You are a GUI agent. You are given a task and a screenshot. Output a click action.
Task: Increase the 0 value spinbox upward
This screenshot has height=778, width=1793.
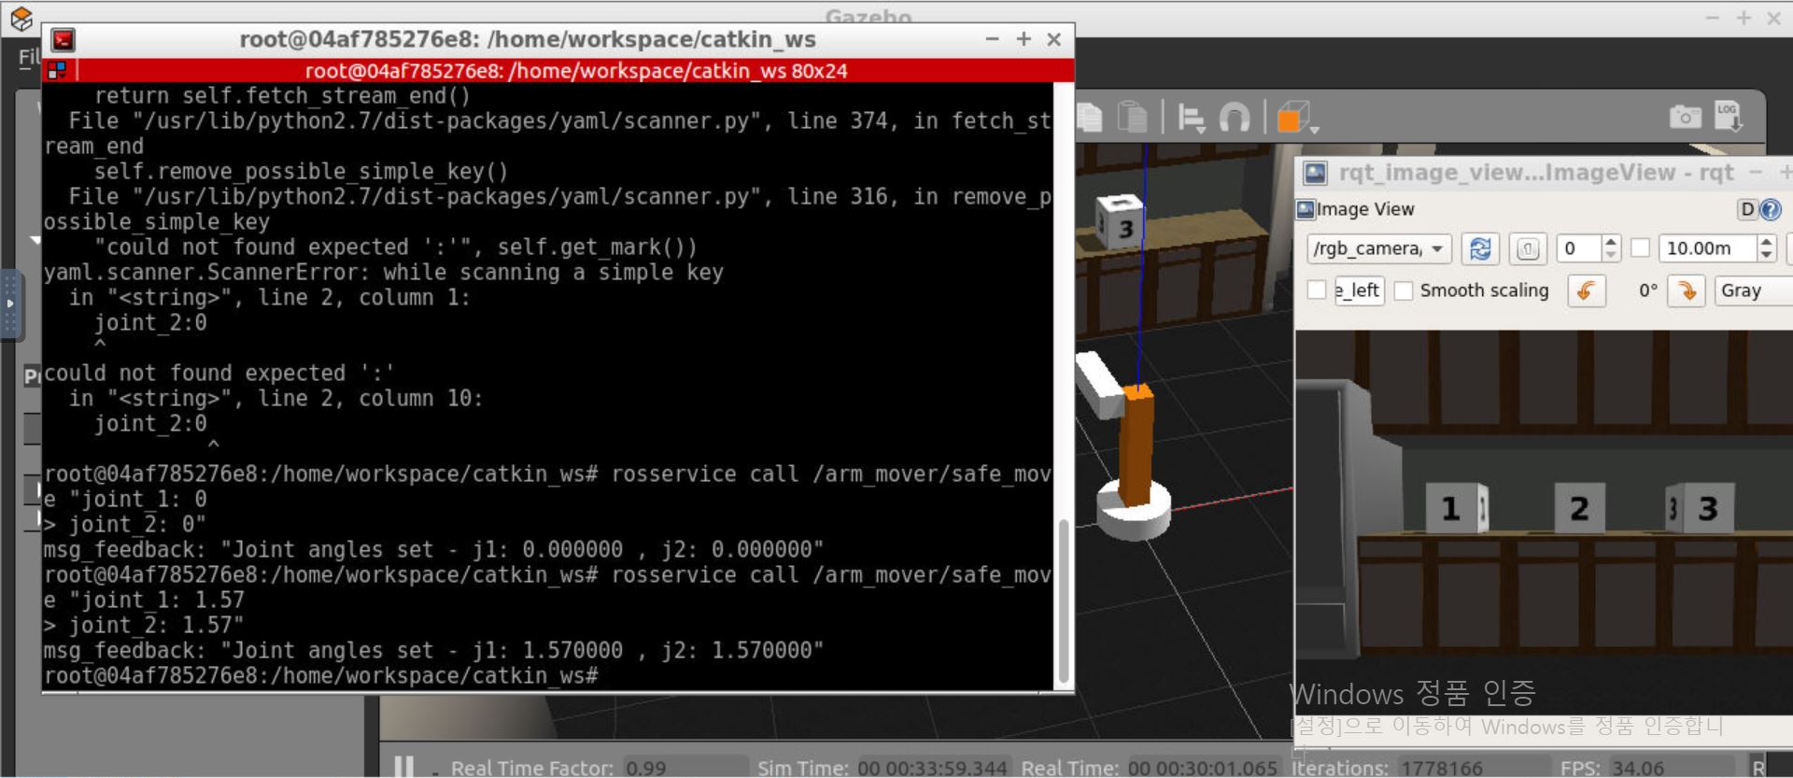[1610, 242]
